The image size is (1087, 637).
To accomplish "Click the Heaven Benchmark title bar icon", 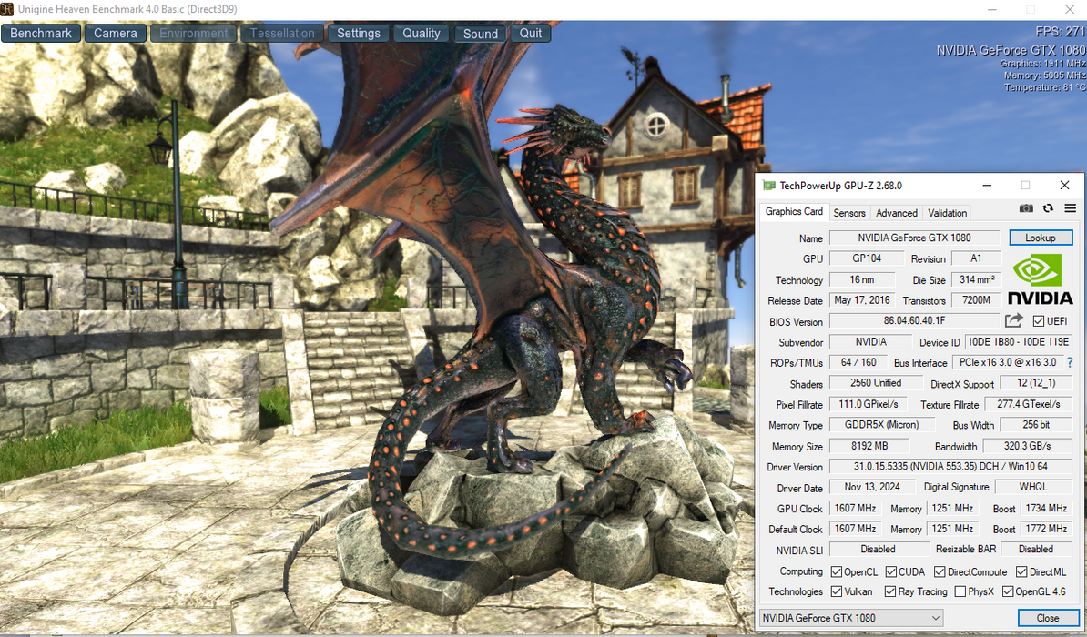I will 7,9.
